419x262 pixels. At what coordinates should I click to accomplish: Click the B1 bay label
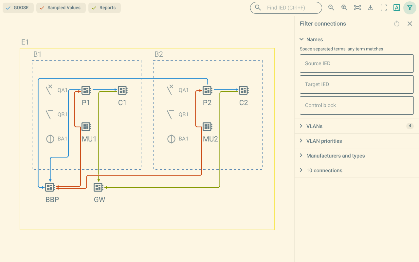pos(37,54)
